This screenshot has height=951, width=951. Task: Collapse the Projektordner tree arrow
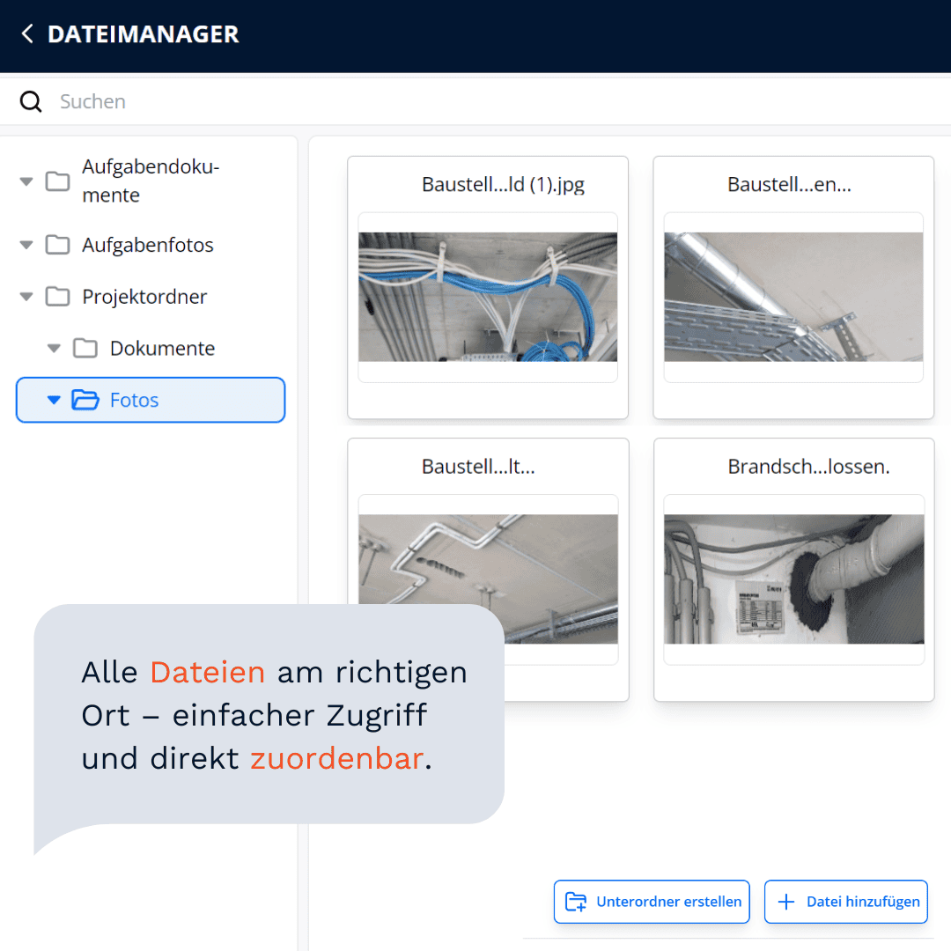[26, 297]
